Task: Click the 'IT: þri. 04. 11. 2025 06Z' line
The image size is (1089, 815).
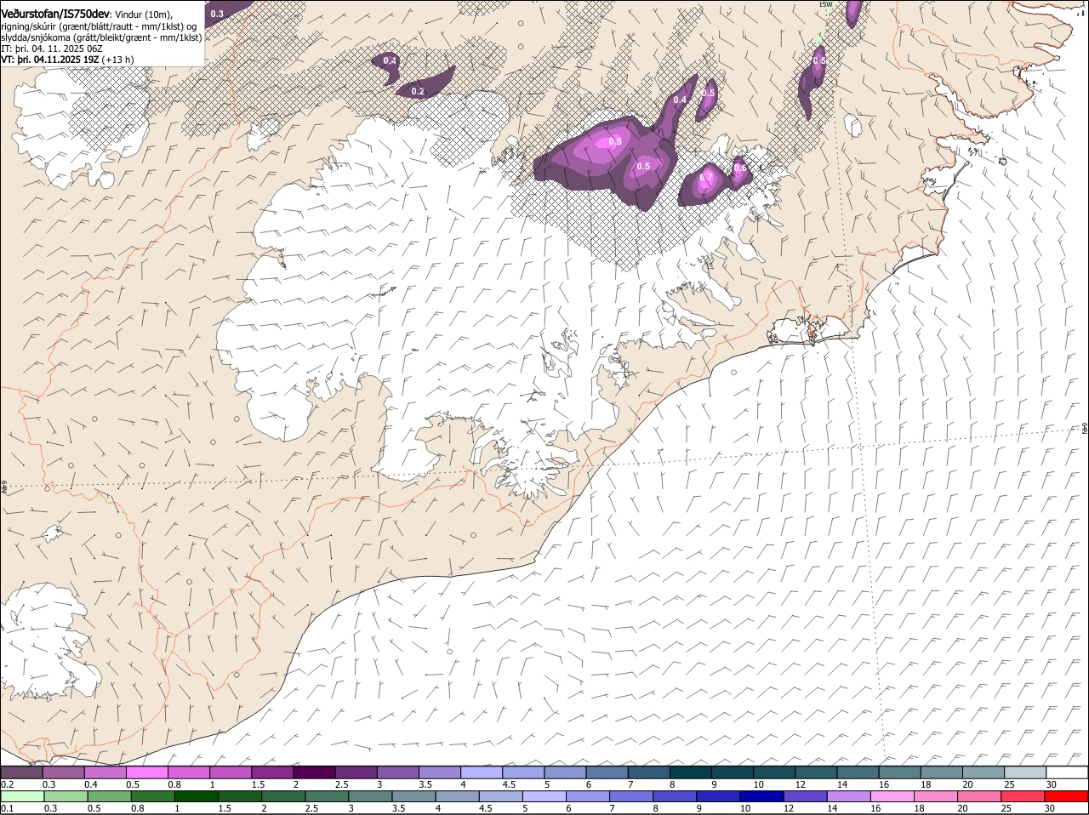Action: click(x=52, y=48)
